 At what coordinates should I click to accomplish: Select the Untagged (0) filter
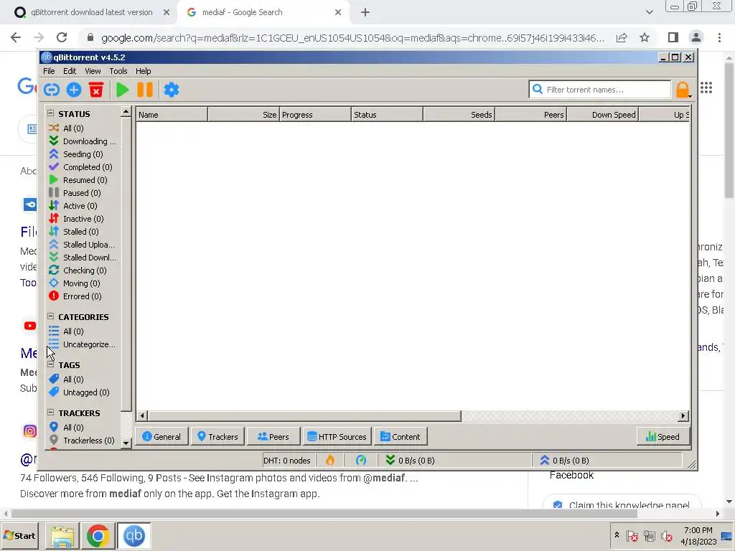[79, 392]
